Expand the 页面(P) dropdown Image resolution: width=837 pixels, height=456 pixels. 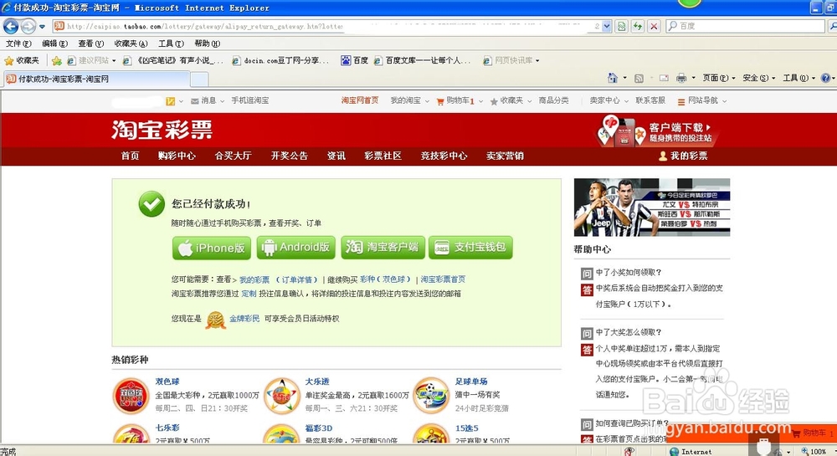(x=718, y=78)
